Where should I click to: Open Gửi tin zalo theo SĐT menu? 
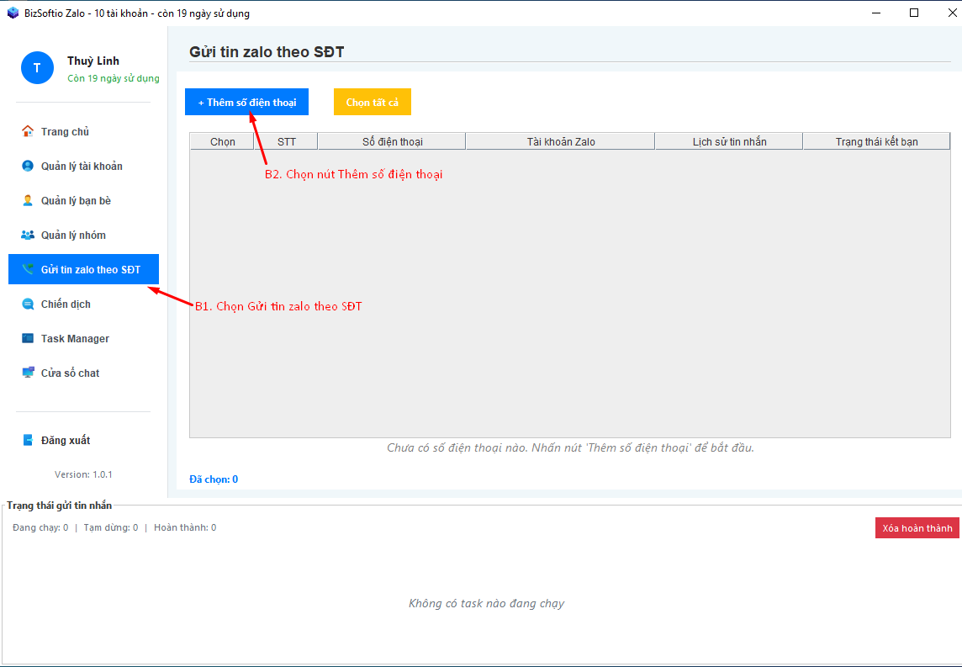(83, 269)
